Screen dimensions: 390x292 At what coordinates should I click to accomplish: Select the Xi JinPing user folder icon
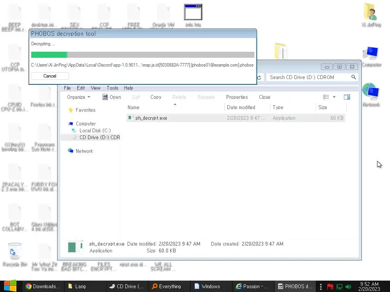371,15
